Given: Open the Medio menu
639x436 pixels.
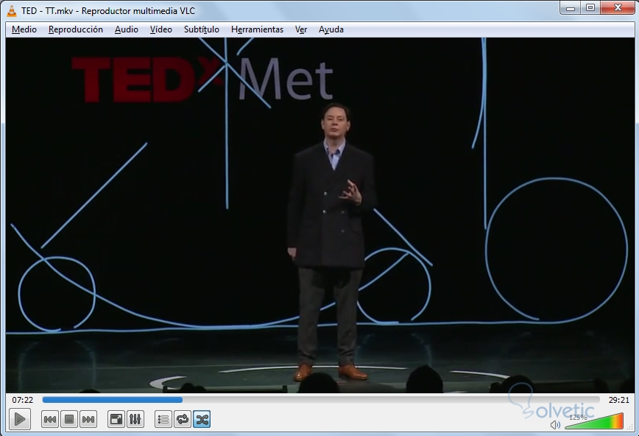Looking at the screenshot, I should (x=24, y=29).
